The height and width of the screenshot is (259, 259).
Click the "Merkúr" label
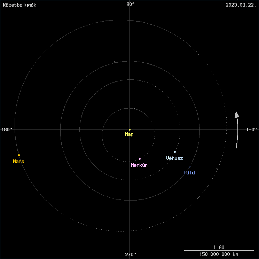[139, 165]
